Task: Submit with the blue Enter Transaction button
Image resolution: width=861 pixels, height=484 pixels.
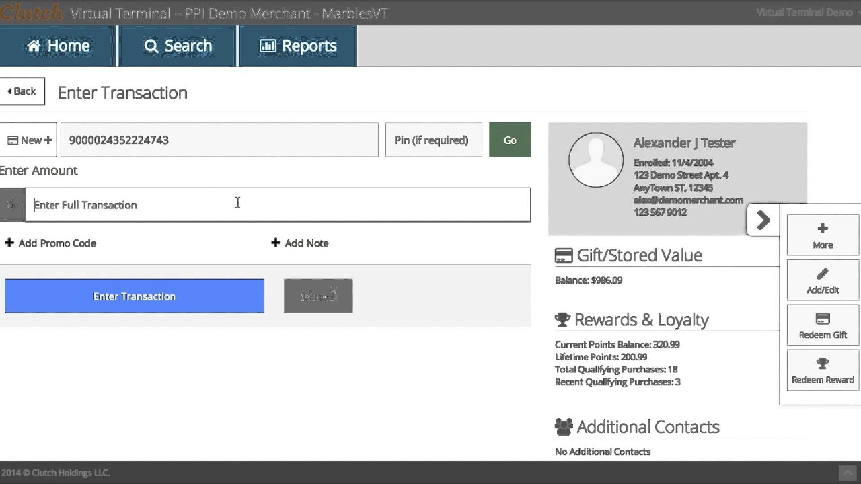Action: pos(135,296)
